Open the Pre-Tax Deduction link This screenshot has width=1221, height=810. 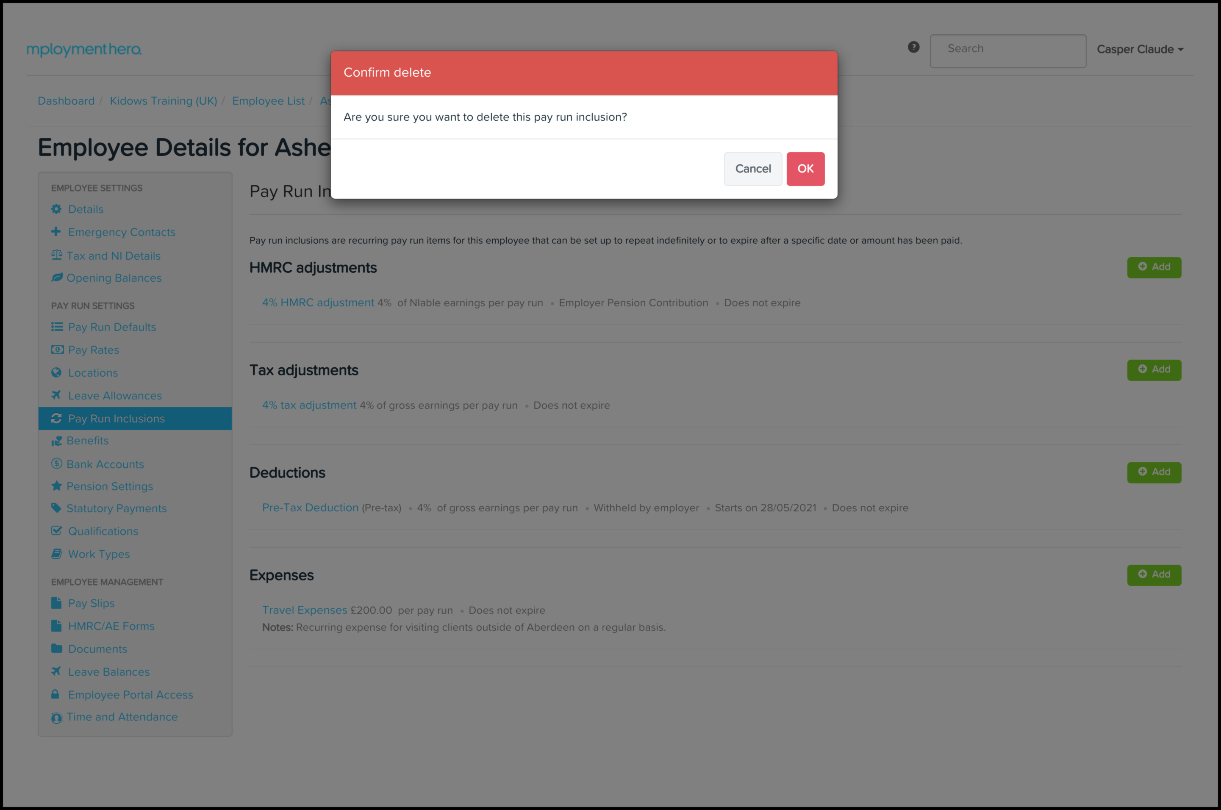310,508
